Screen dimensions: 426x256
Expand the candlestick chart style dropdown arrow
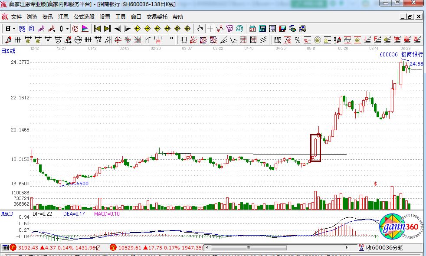67,29
